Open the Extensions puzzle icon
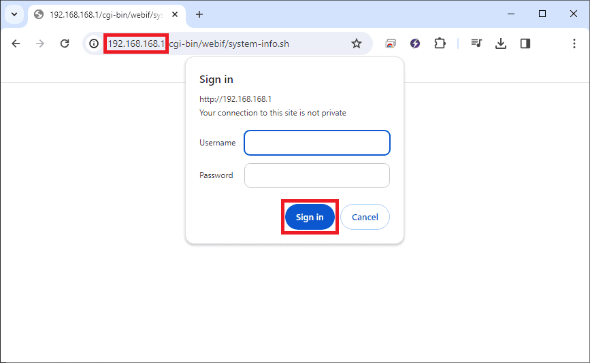The width and height of the screenshot is (590, 363). [x=440, y=44]
